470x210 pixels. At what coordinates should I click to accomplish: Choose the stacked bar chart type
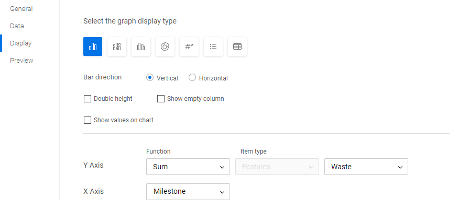click(117, 46)
